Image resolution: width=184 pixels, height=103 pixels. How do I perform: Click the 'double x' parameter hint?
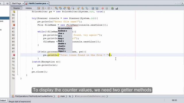point(62,43)
